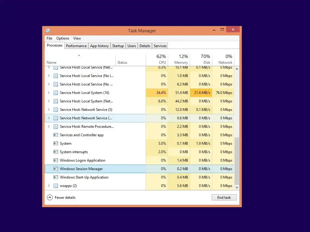Viewport: 310px width, 232px height.
Task: Expand Service Host: Network Service (5) group
Action: (x=49, y=109)
